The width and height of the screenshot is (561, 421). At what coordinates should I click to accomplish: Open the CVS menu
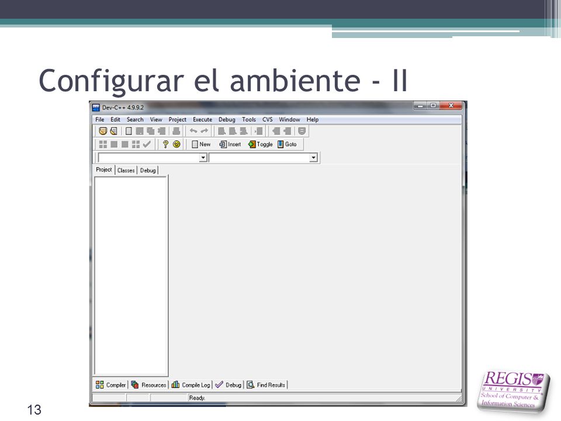(x=267, y=119)
